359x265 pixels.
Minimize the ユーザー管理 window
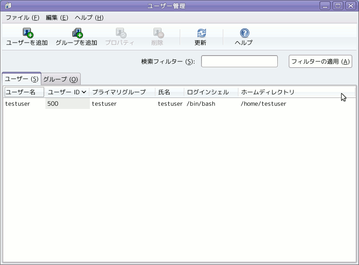click(325, 5)
